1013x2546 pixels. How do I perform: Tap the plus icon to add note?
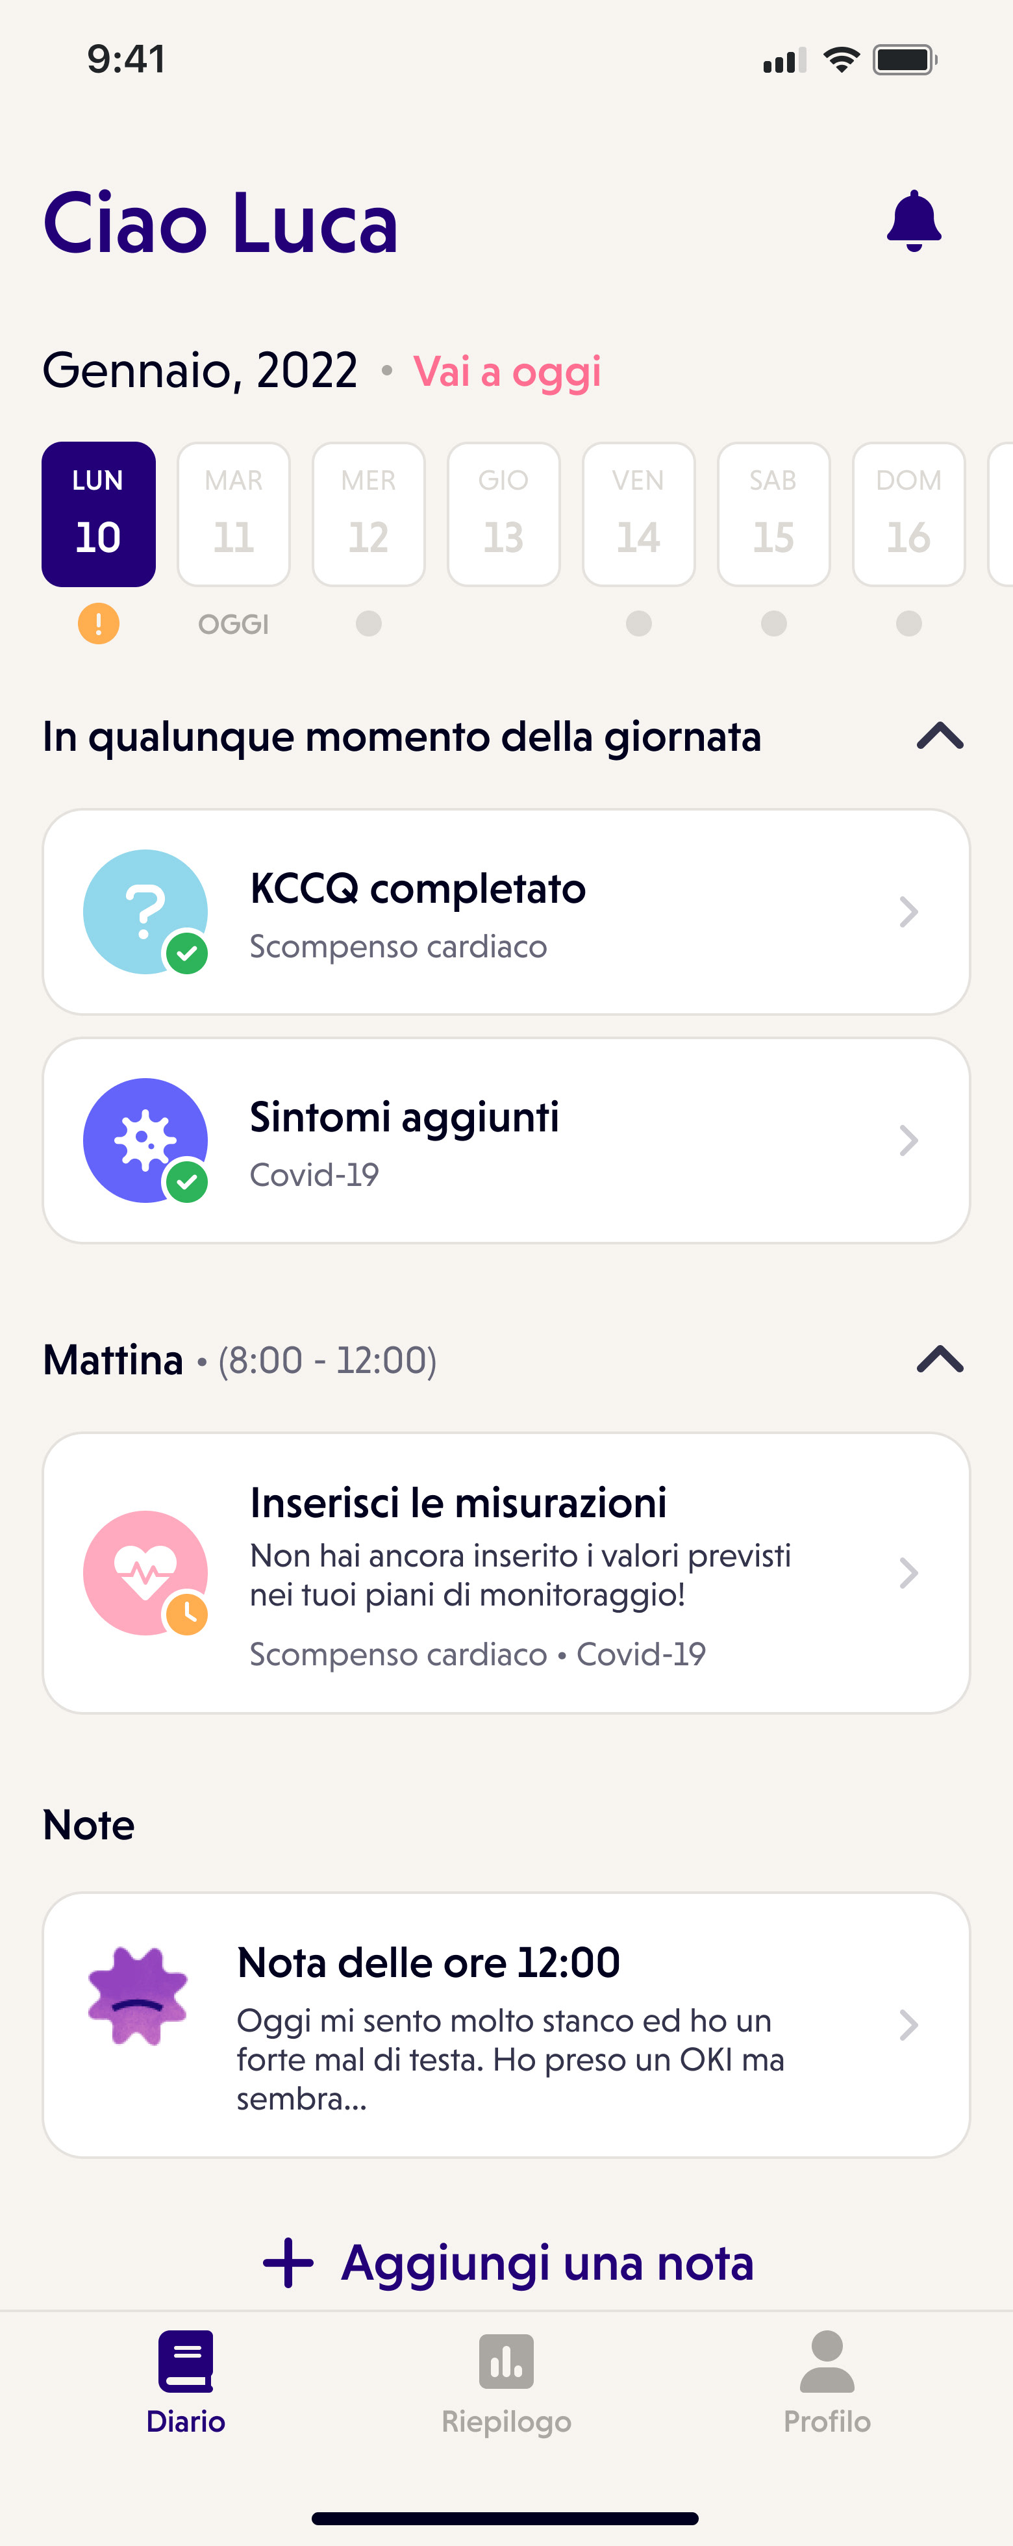point(288,2262)
